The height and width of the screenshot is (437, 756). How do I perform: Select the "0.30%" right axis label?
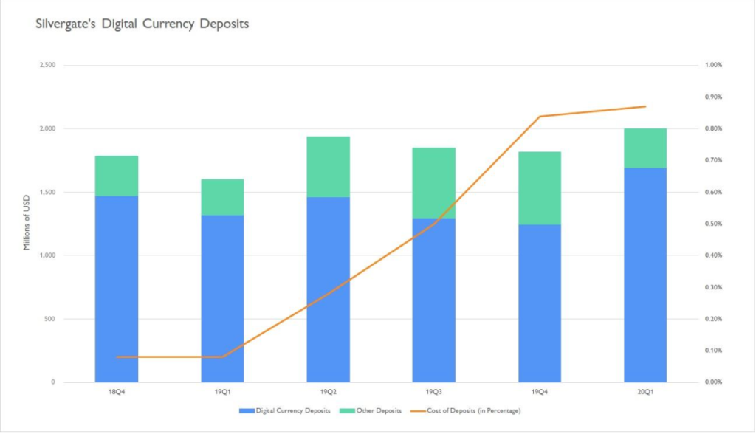714,287
